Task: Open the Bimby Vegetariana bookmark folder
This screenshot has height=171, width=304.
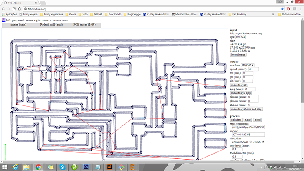Action: point(52,14)
